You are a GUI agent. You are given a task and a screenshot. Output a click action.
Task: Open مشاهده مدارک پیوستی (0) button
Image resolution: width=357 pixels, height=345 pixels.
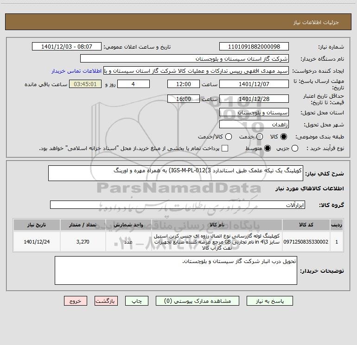pos(198,301)
